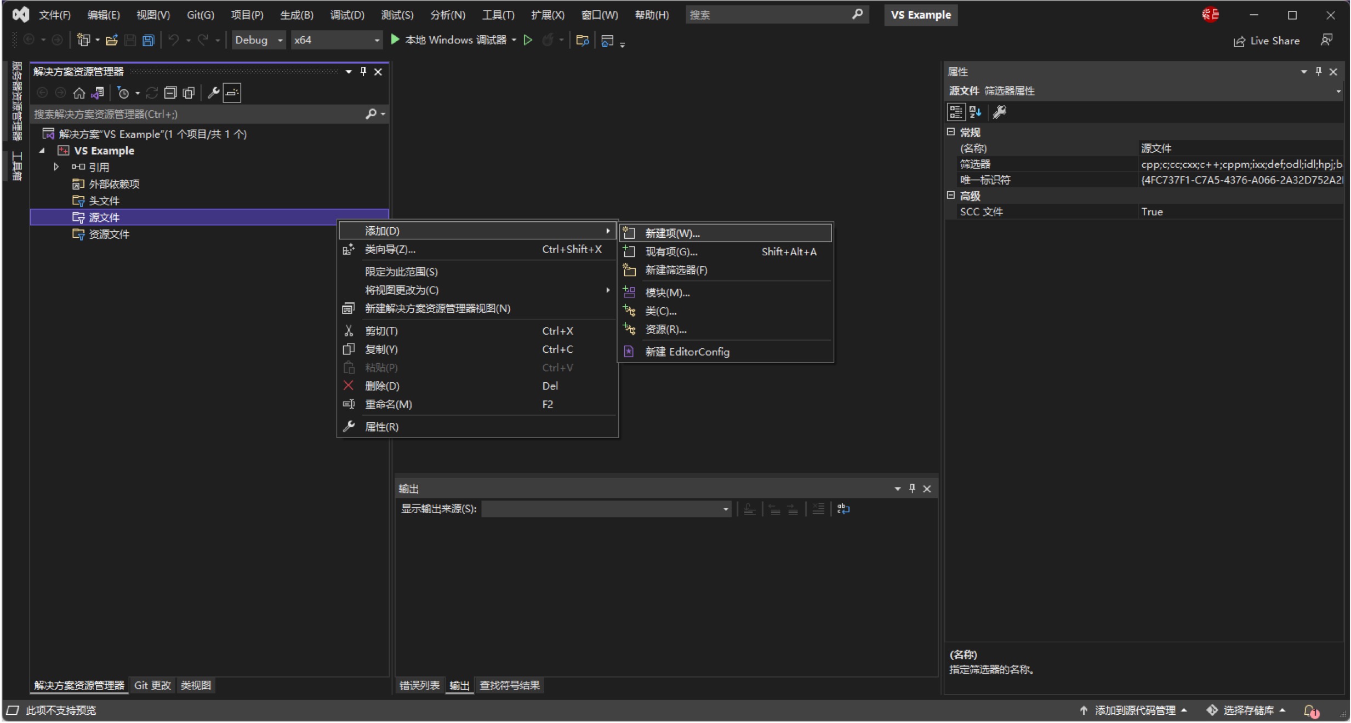Close the Output panel
Image resolution: width=1351 pixels, height=723 pixels.
point(927,489)
